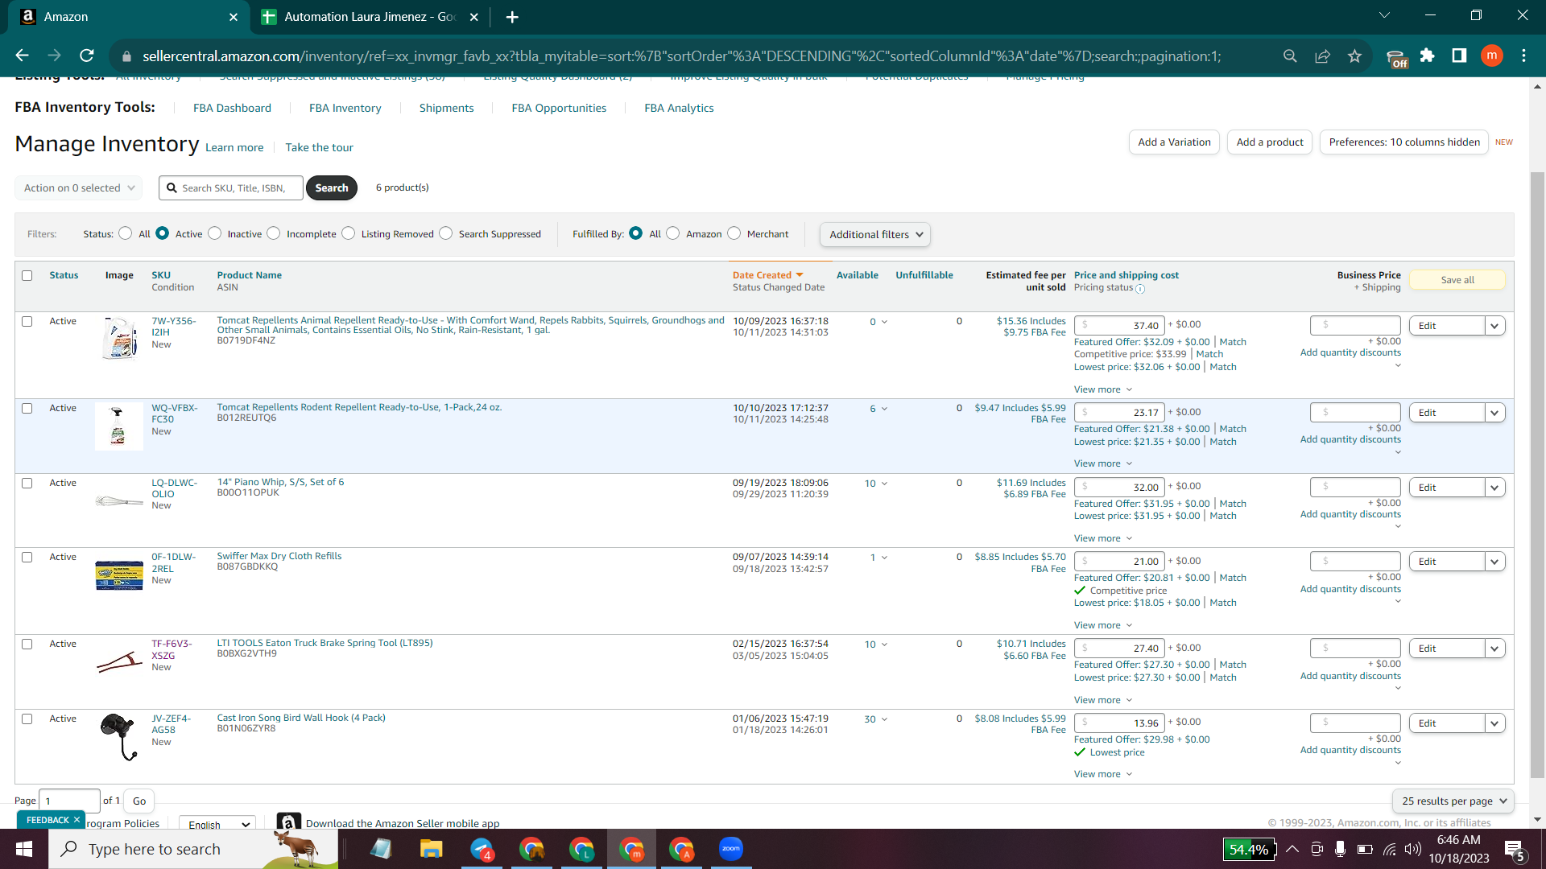Click Add a Variation

click(x=1174, y=142)
